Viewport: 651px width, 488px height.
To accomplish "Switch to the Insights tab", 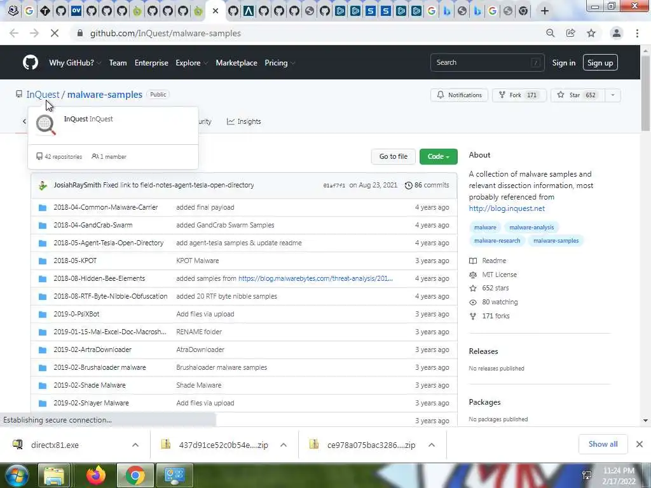I will point(243,121).
